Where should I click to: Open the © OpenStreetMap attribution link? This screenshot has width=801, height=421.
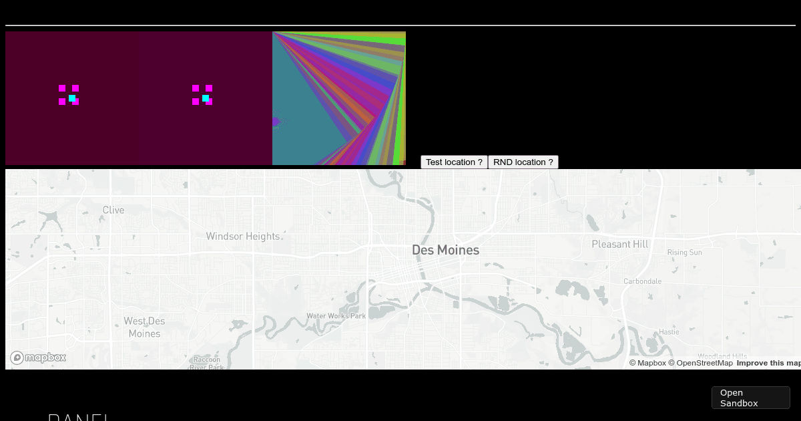click(x=700, y=363)
